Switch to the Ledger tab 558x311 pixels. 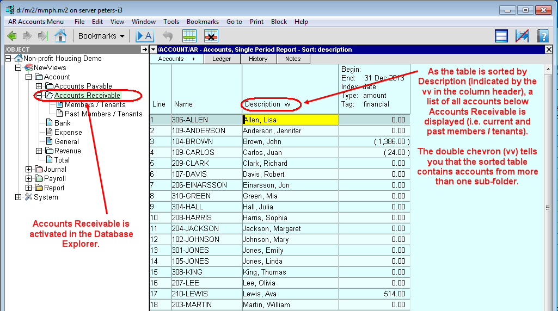pos(221,59)
